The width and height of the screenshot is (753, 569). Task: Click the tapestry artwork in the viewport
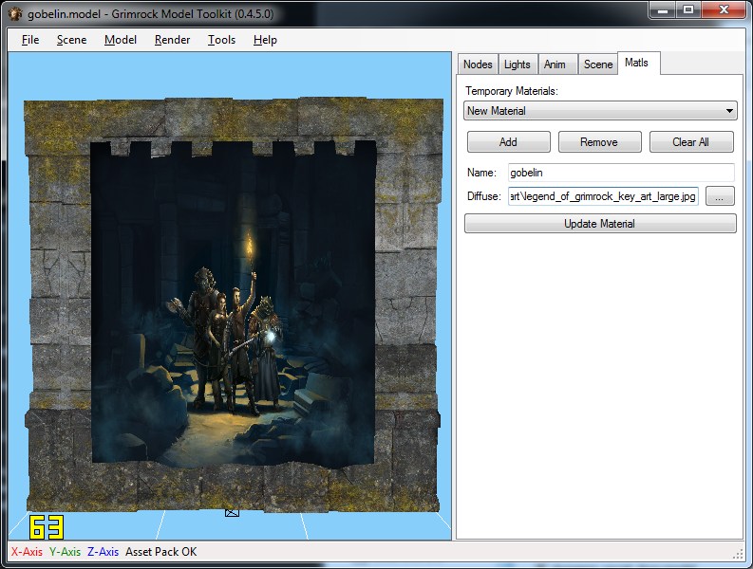[234, 303]
